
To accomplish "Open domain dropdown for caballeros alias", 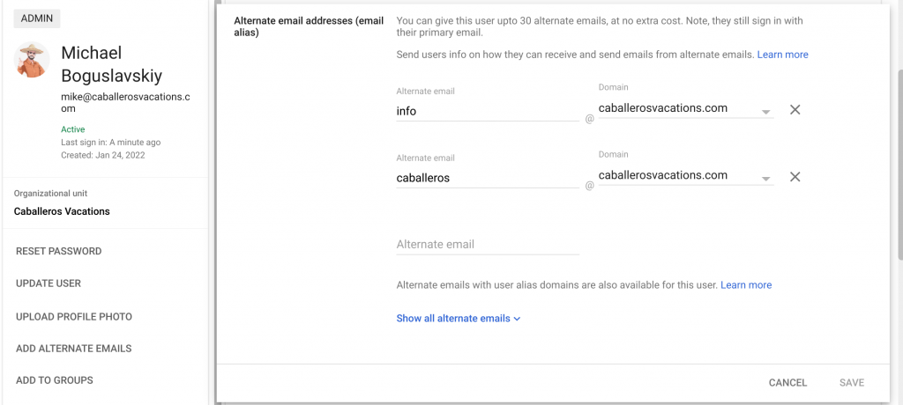I will coord(685,176).
